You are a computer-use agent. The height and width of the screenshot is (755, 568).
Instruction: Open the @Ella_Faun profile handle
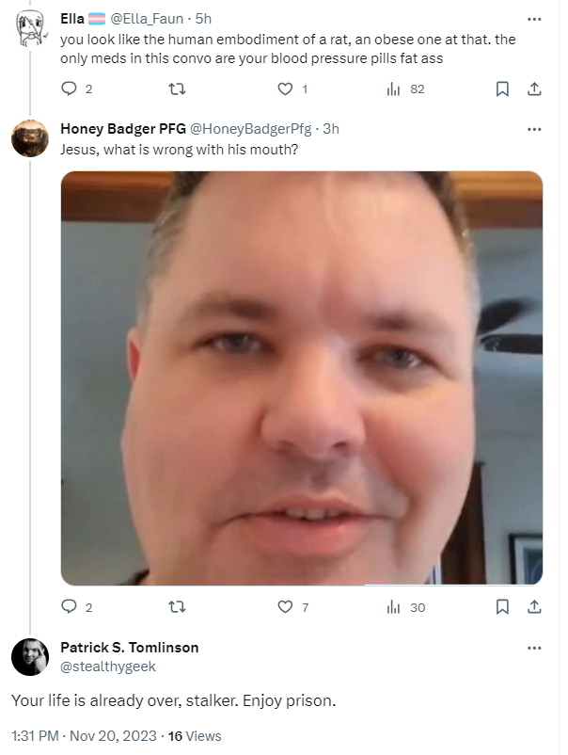tap(147, 19)
